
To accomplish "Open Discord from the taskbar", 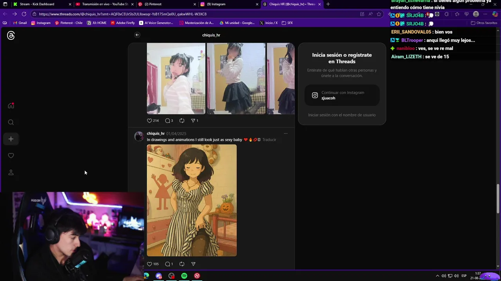I will (159, 276).
